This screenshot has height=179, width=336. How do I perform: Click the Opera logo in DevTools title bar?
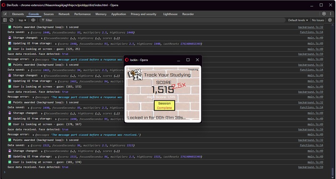[3, 5]
